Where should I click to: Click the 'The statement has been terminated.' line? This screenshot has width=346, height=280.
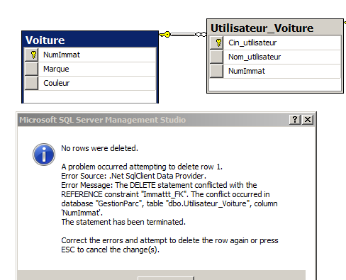coord(123,222)
